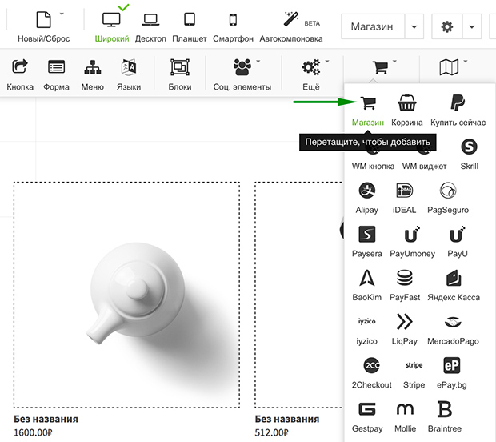
Task: Select the white teapot product thumbnail
Action: coord(126,295)
